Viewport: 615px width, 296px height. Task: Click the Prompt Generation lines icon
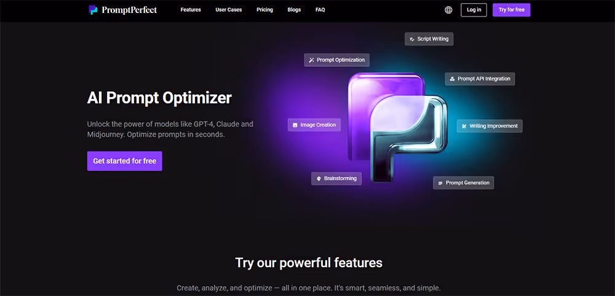coord(440,183)
